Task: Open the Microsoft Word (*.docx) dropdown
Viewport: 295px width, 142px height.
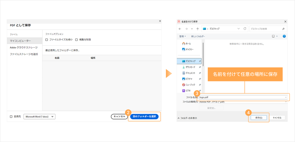Action: pos(39,116)
